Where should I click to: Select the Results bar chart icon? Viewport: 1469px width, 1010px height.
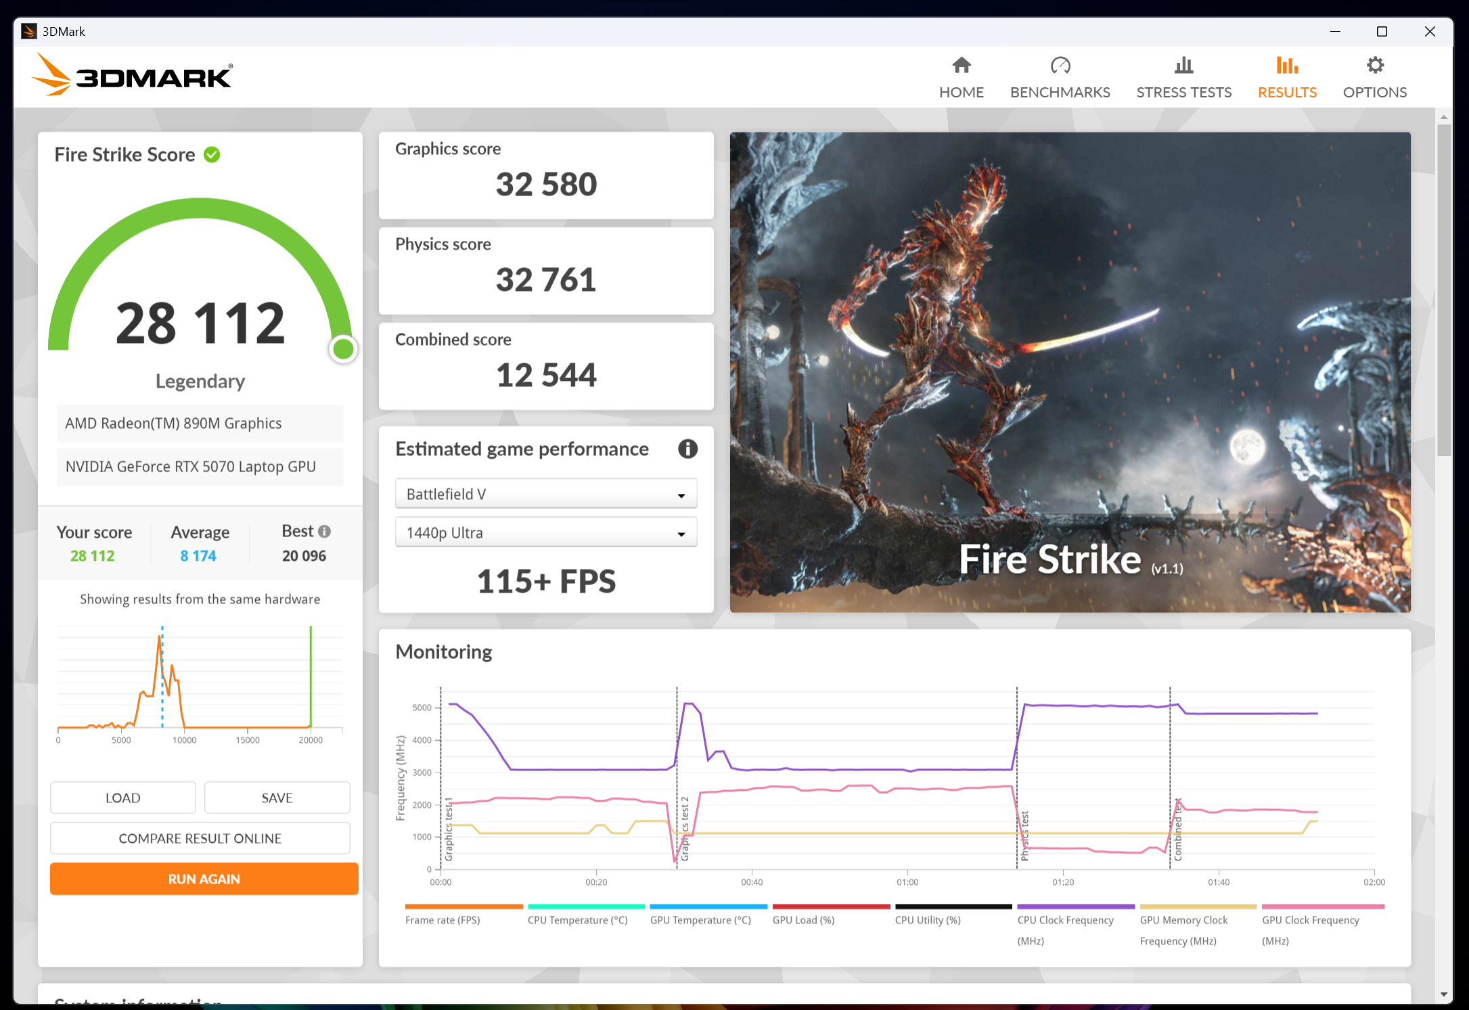tap(1287, 66)
